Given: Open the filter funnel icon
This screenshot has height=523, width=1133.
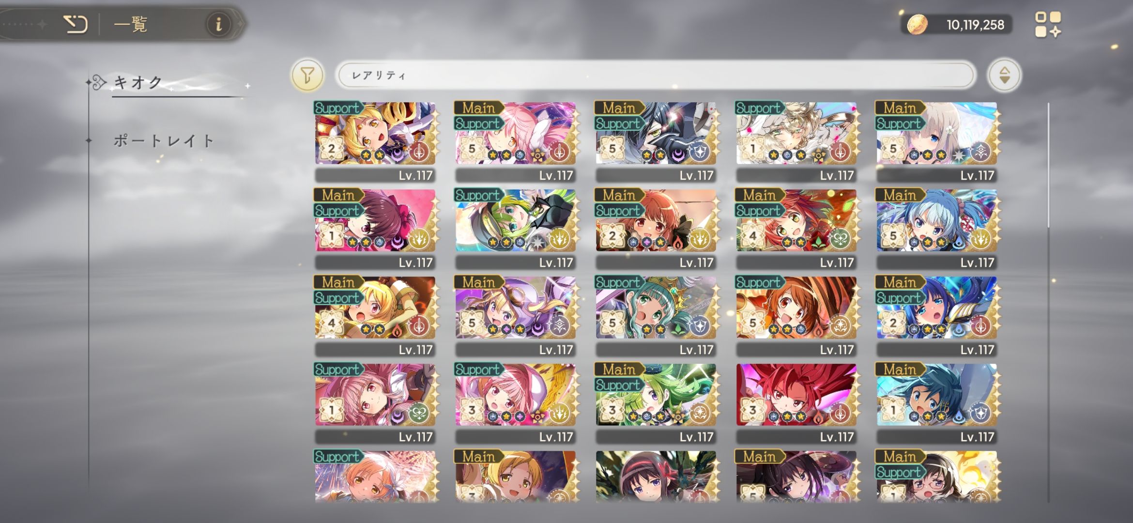Looking at the screenshot, I should click(307, 75).
